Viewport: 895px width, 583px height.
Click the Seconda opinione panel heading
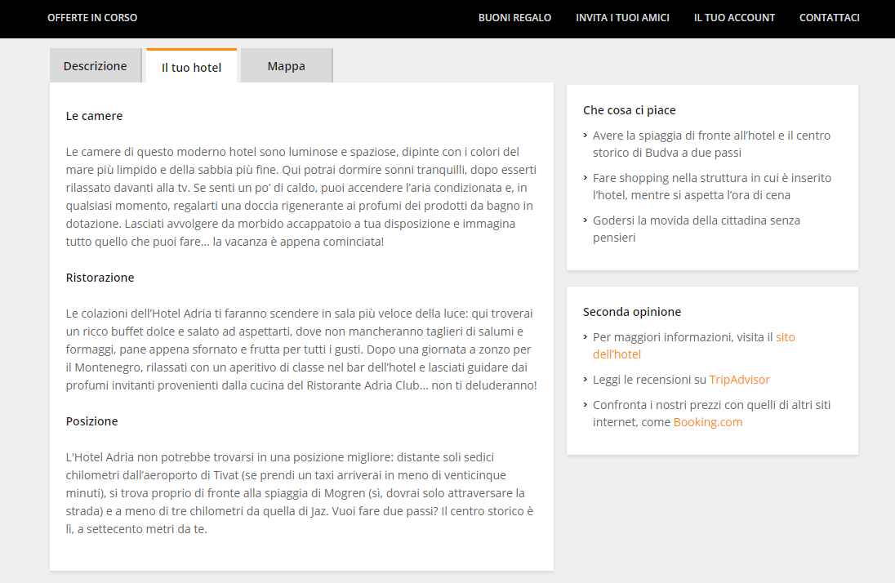pyautogui.click(x=631, y=312)
